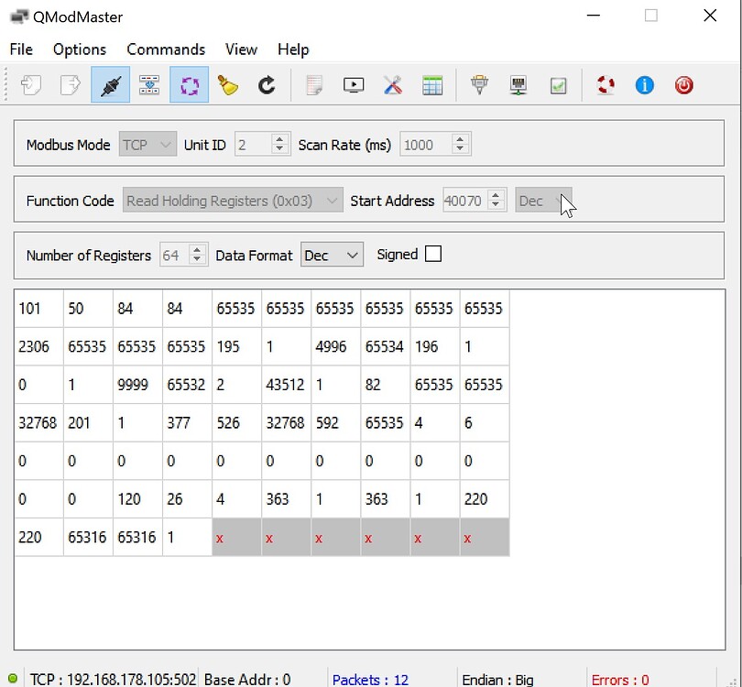Click the Reset counters arrow icon

point(267,85)
